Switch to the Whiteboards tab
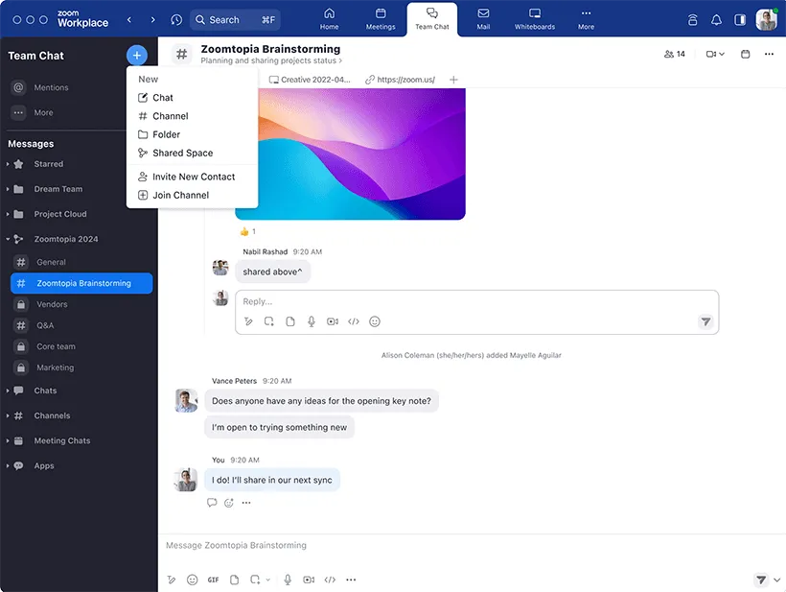 click(534, 19)
